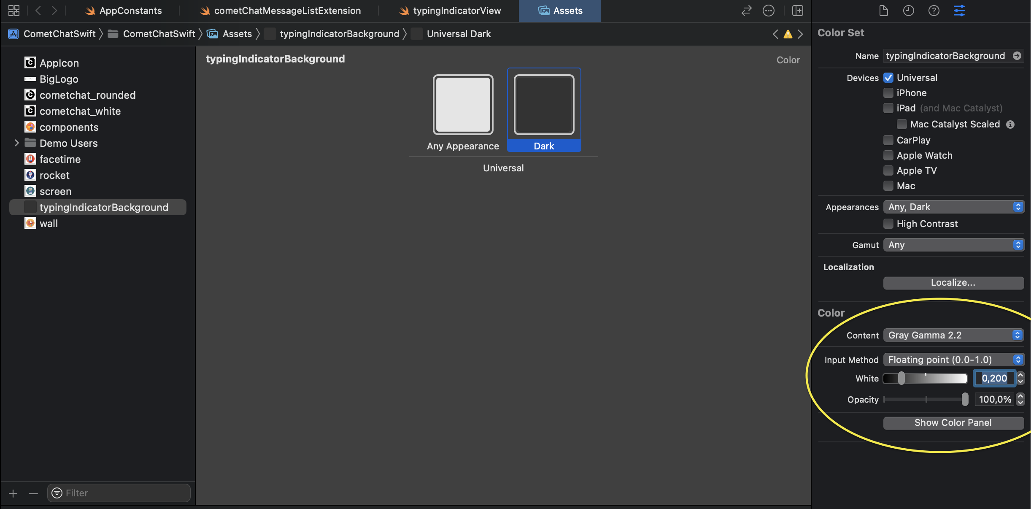Uncheck the Universal devices checkbox
The image size is (1031, 509).
click(888, 78)
